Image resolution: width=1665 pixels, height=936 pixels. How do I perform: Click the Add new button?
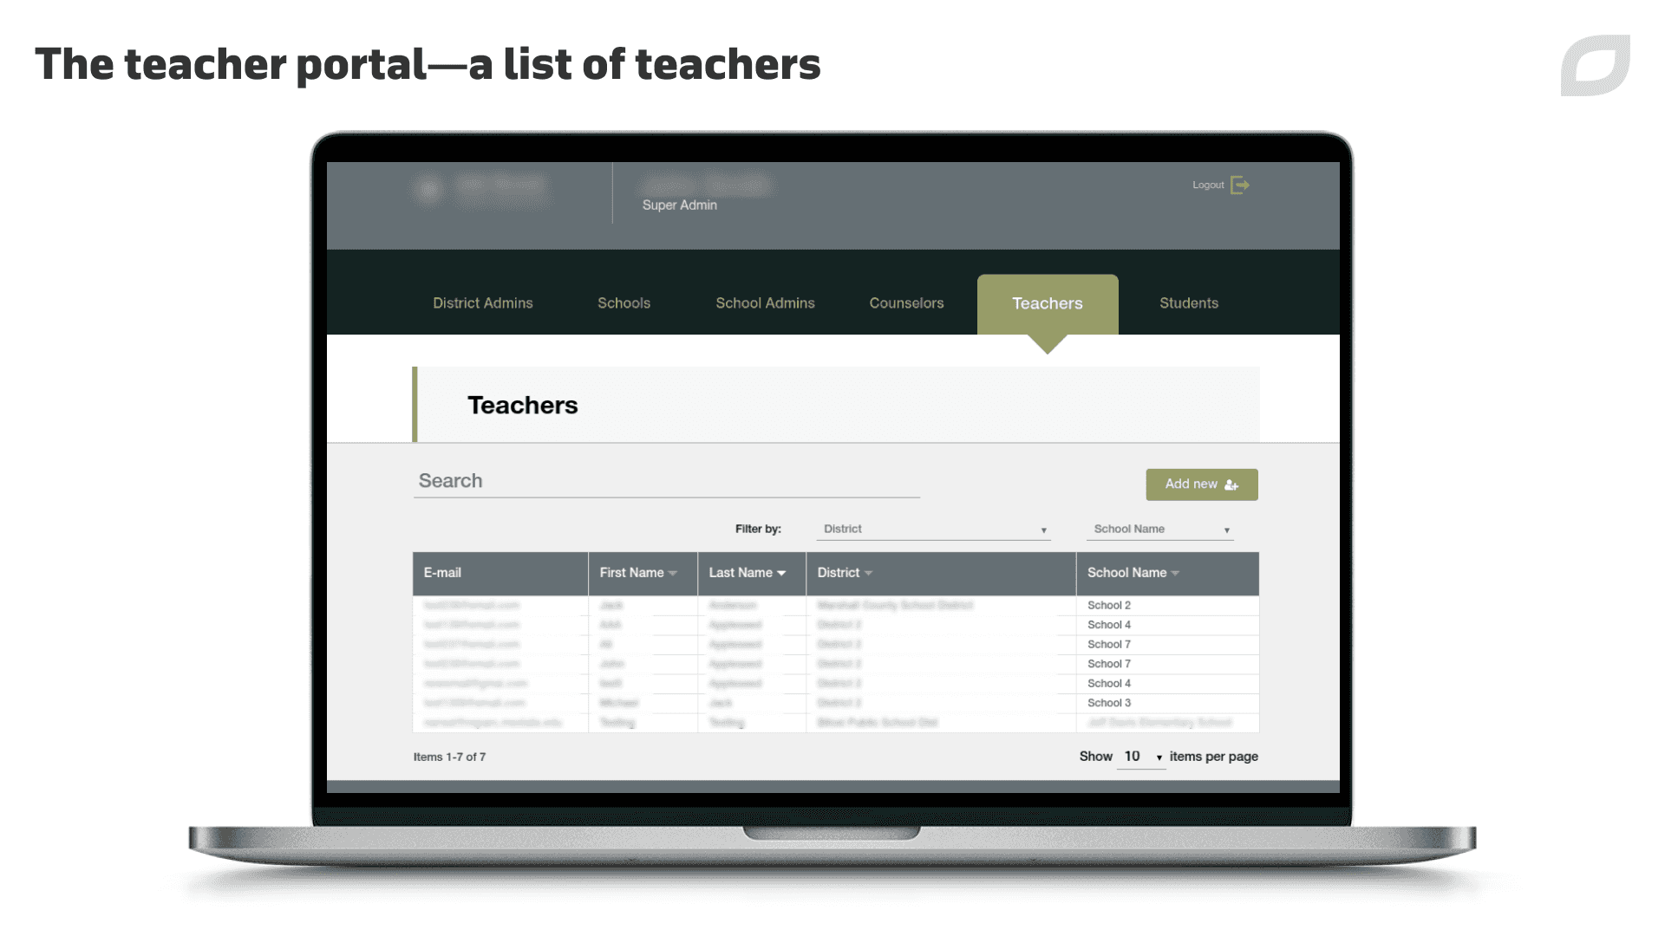tap(1201, 484)
